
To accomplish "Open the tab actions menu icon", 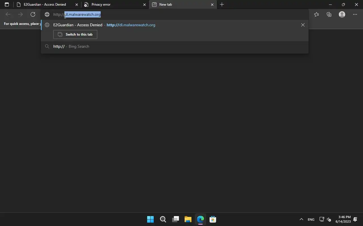I will pyautogui.click(x=7, y=5).
